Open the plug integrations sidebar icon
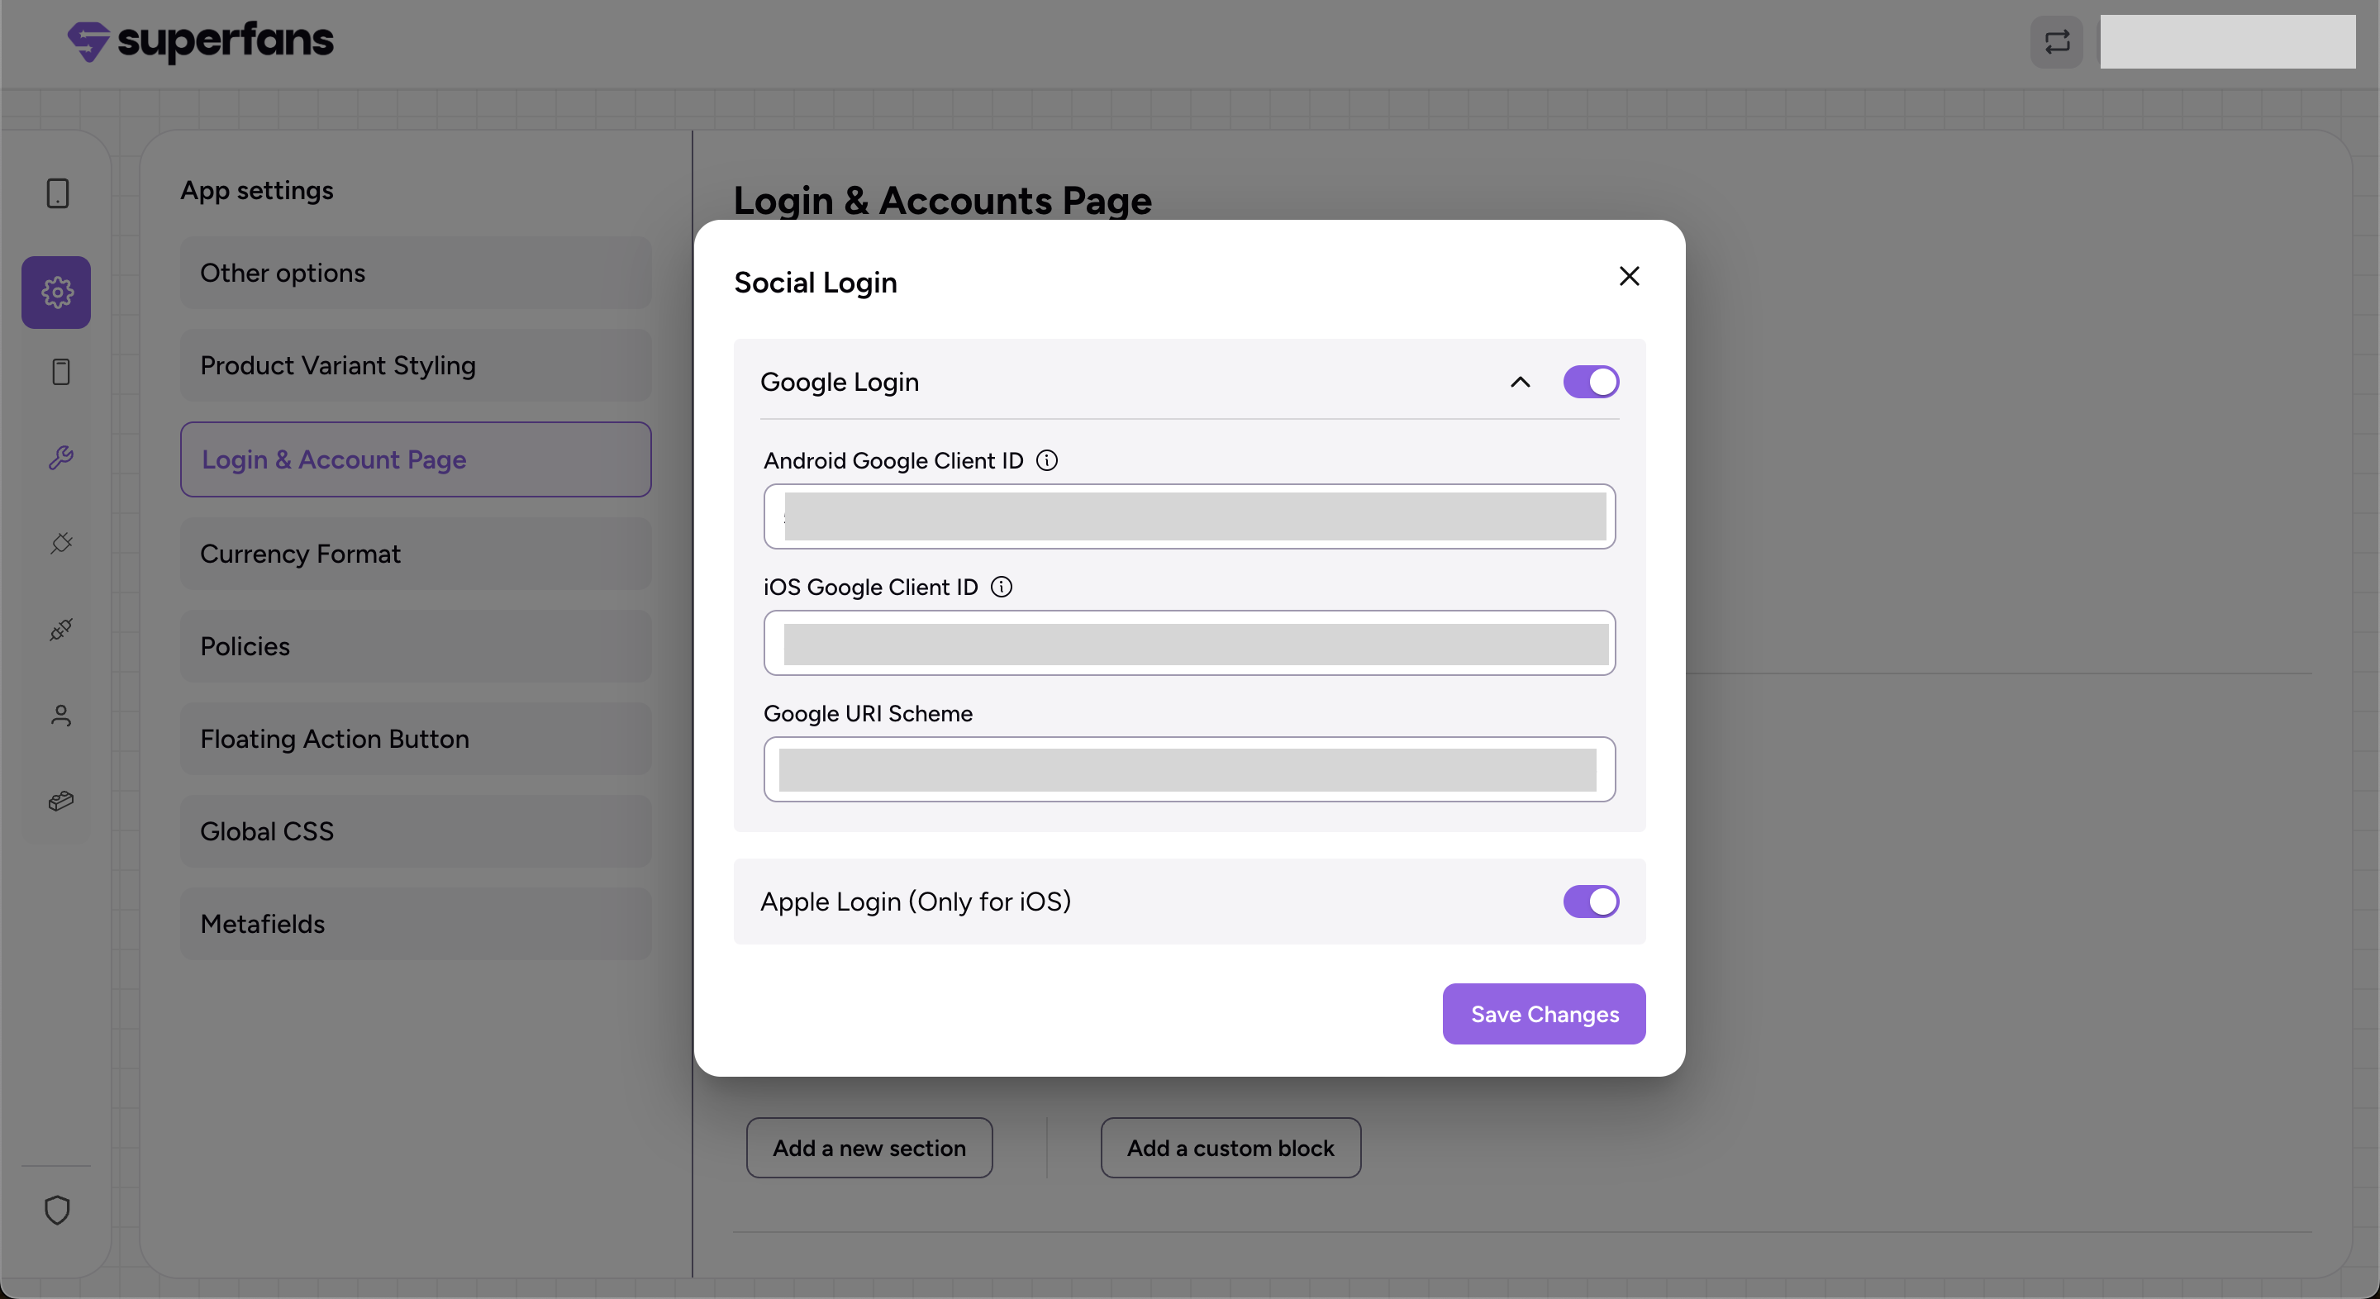The width and height of the screenshot is (2380, 1299). tap(61, 543)
